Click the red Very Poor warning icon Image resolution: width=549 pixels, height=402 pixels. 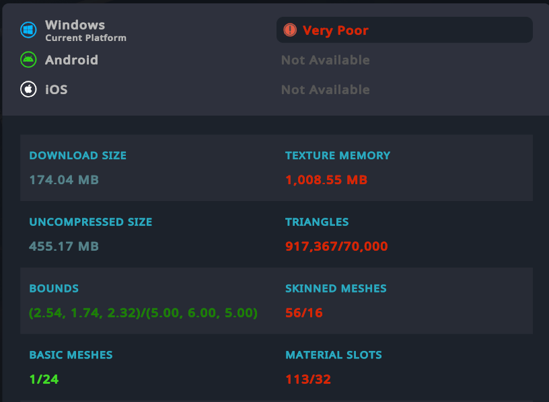(x=290, y=30)
